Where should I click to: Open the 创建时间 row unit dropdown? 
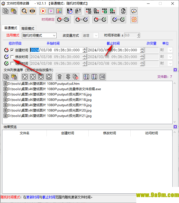click(166, 50)
